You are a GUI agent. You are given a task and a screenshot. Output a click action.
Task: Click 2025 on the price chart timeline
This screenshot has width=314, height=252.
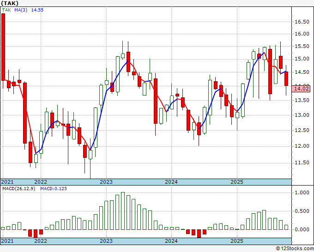tap(237, 182)
